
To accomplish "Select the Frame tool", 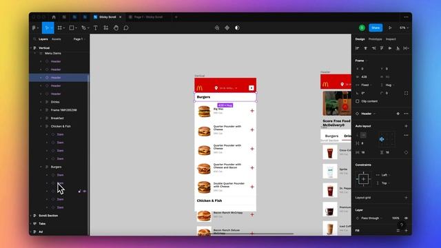I will (60, 28).
